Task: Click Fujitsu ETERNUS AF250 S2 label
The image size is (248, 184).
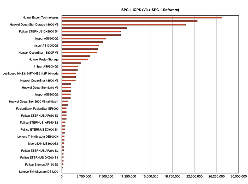Action: (40, 151)
